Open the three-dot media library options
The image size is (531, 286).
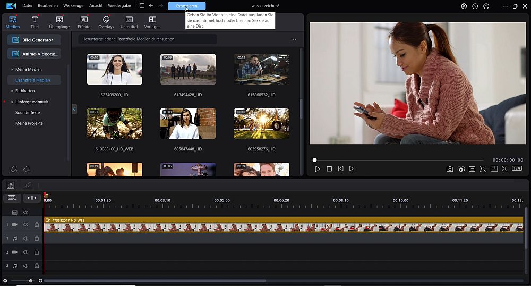(x=294, y=39)
